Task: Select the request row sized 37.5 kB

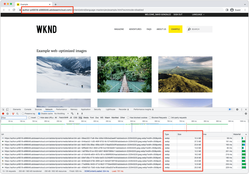Action: pos(124,141)
